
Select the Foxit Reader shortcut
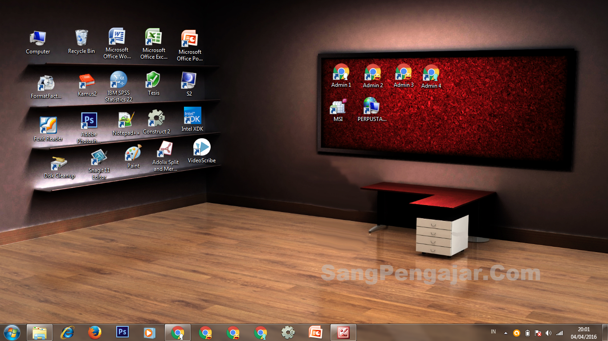point(48,126)
